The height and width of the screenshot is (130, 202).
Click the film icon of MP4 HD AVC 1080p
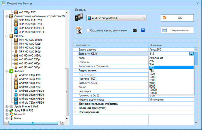[16, 40]
